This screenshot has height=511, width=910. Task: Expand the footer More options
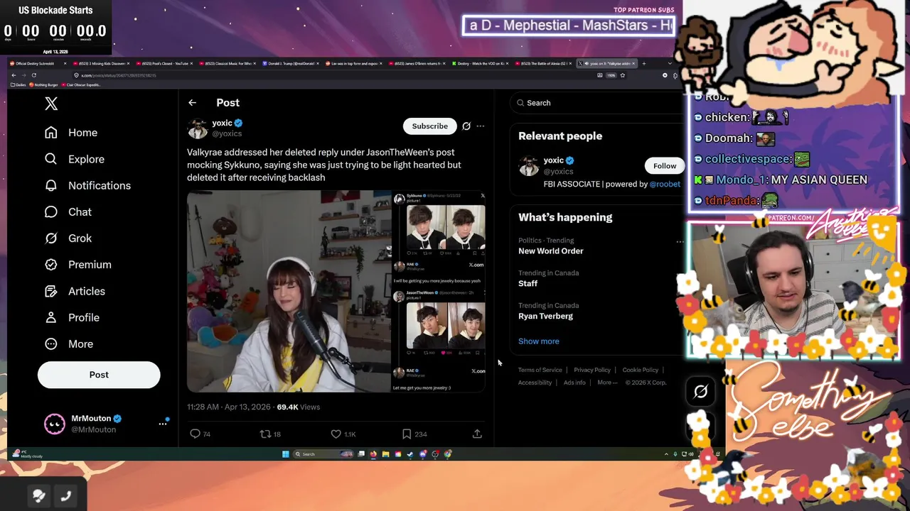[x=607, y=383]
